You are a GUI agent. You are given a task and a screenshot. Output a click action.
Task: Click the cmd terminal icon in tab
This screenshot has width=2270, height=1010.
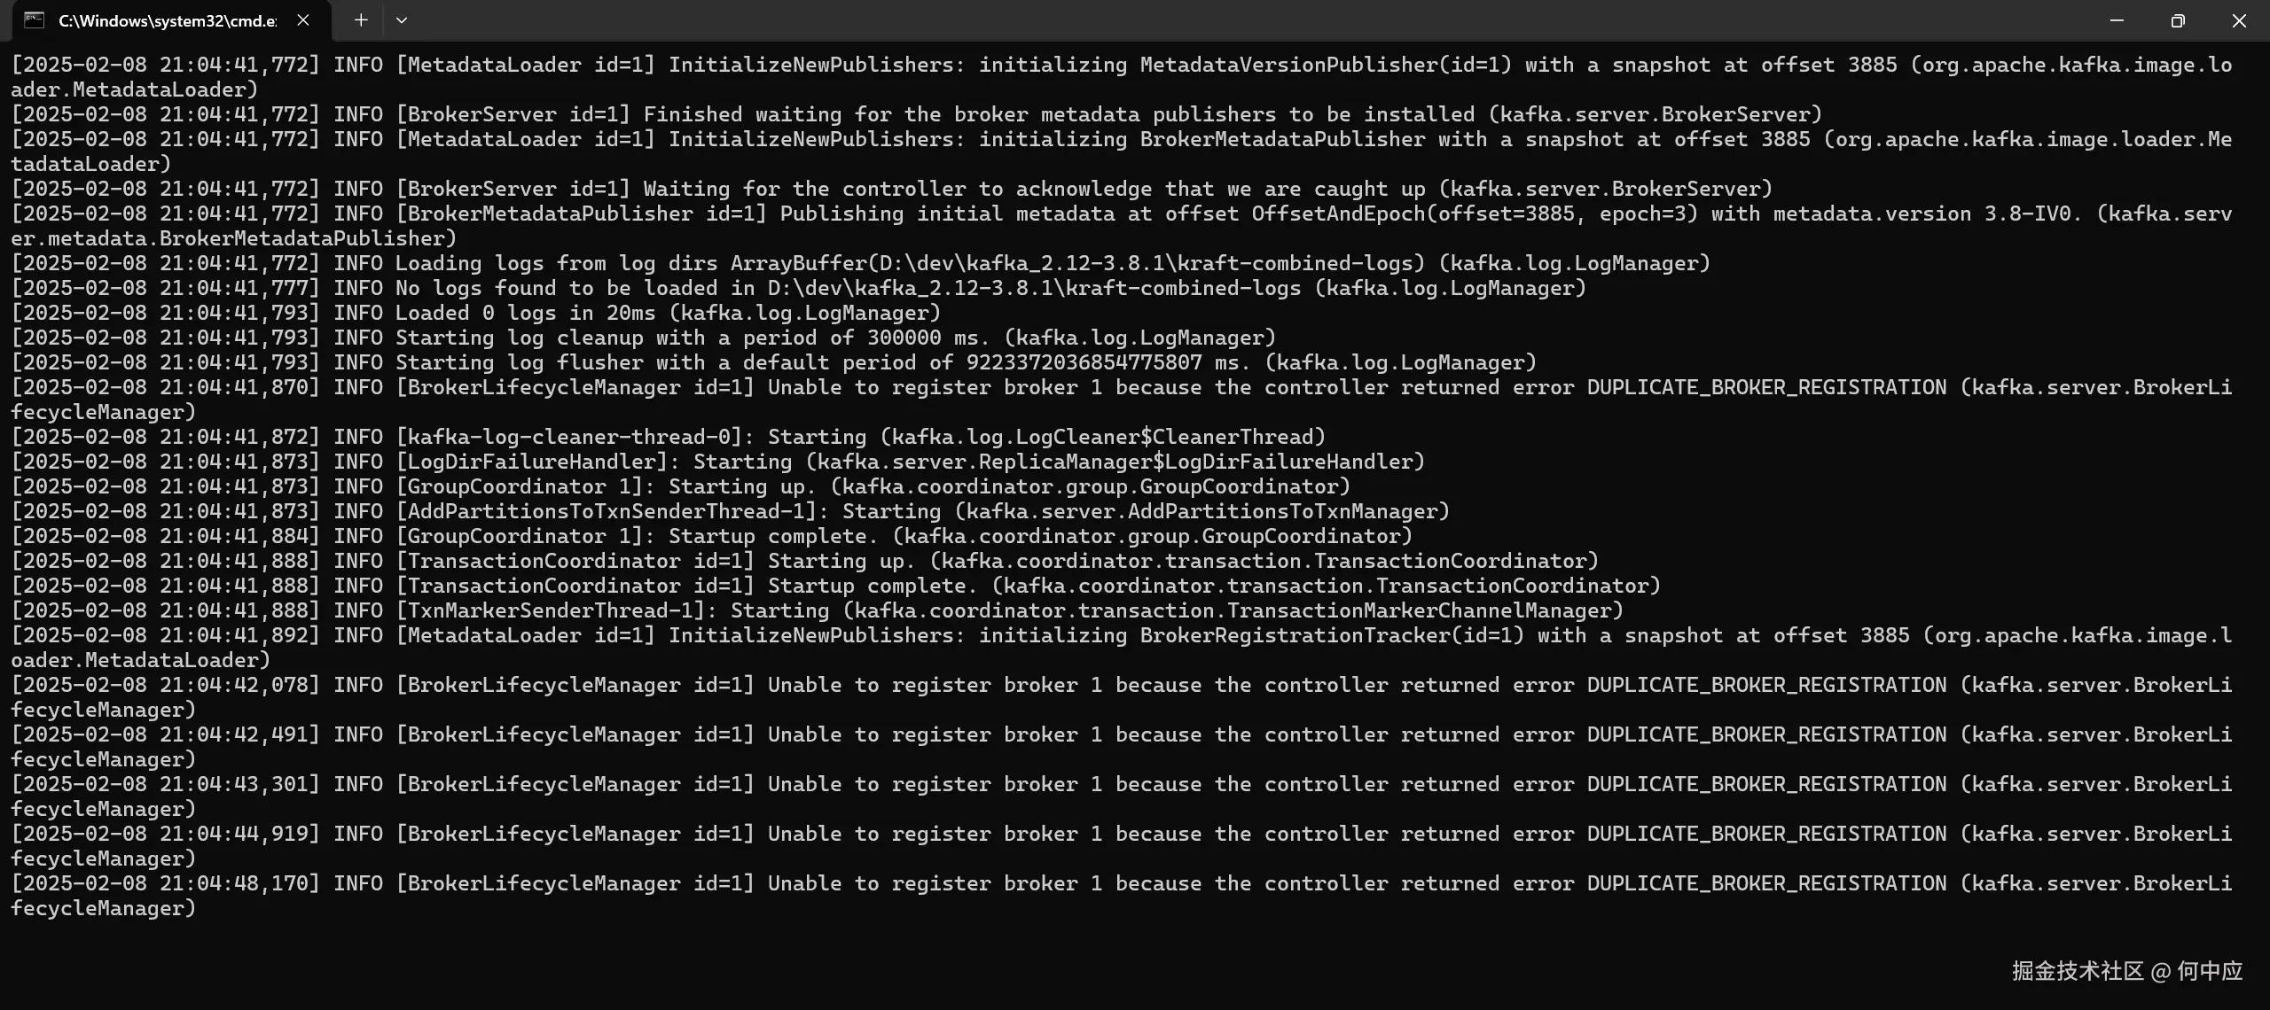pyautogui.click(x=34, y=20)
